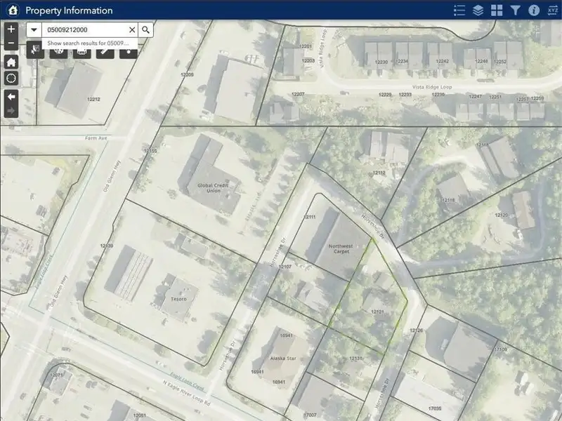Show the About info panel
562x421 pixels.
tap(533, 11)
